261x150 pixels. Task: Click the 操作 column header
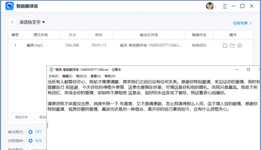click(x=233, y=35)
